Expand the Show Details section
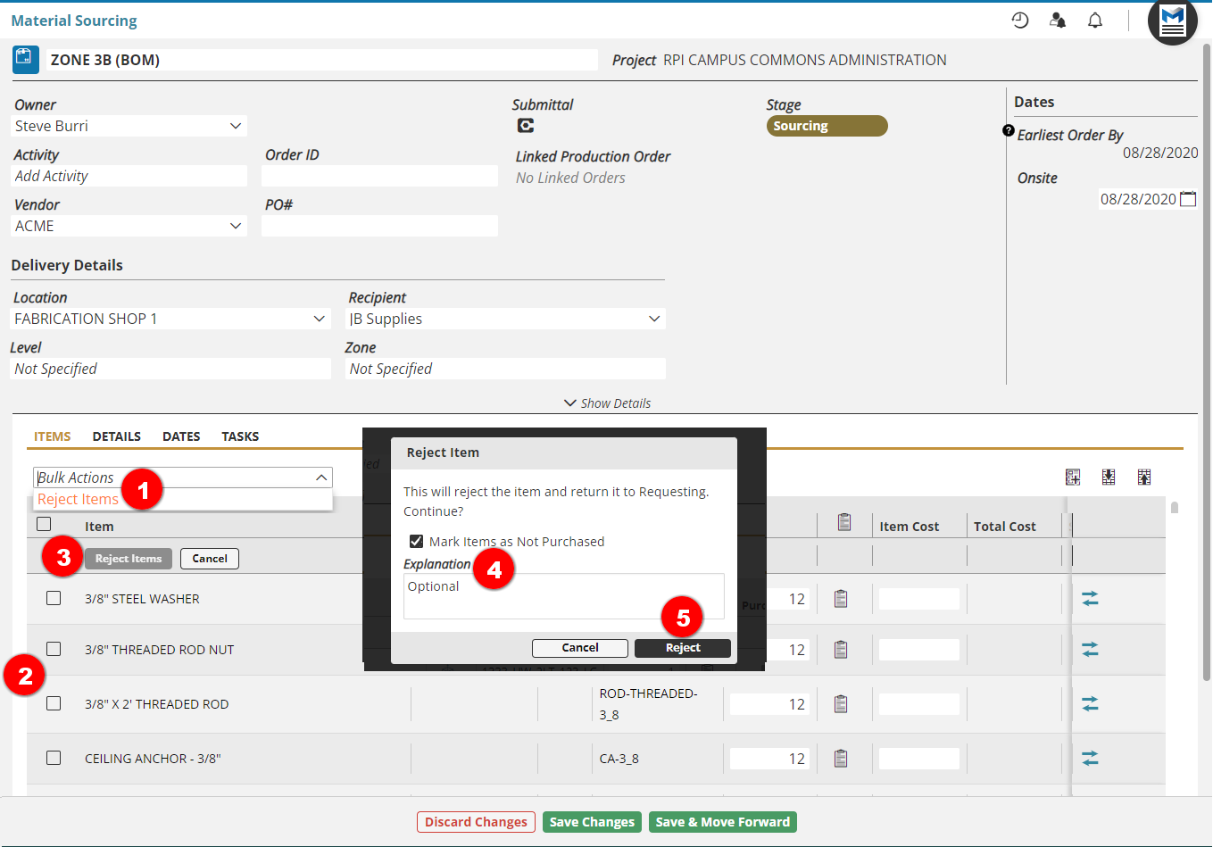The height and width of the screenshot is (847, 1213). tap(607, 403)
